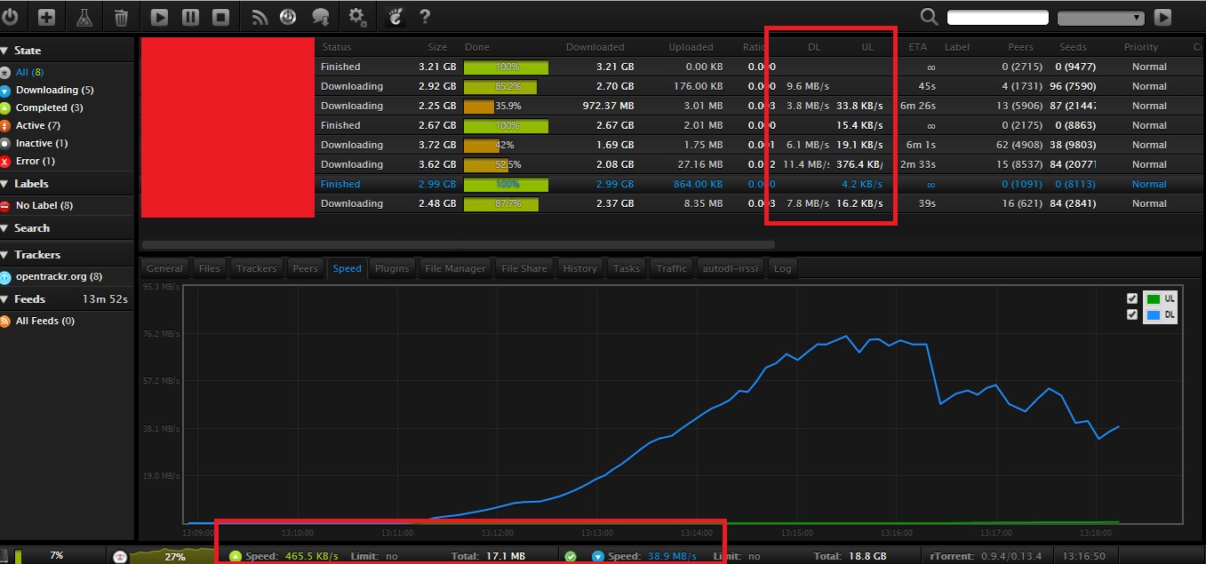Click the flask Create Torrent icon
This screenshot has width=1206, height=564.
coord(84,16)
